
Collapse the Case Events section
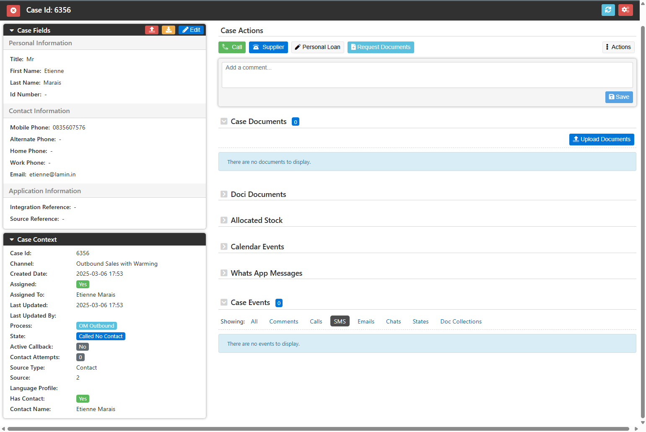[x=224, y=303]
